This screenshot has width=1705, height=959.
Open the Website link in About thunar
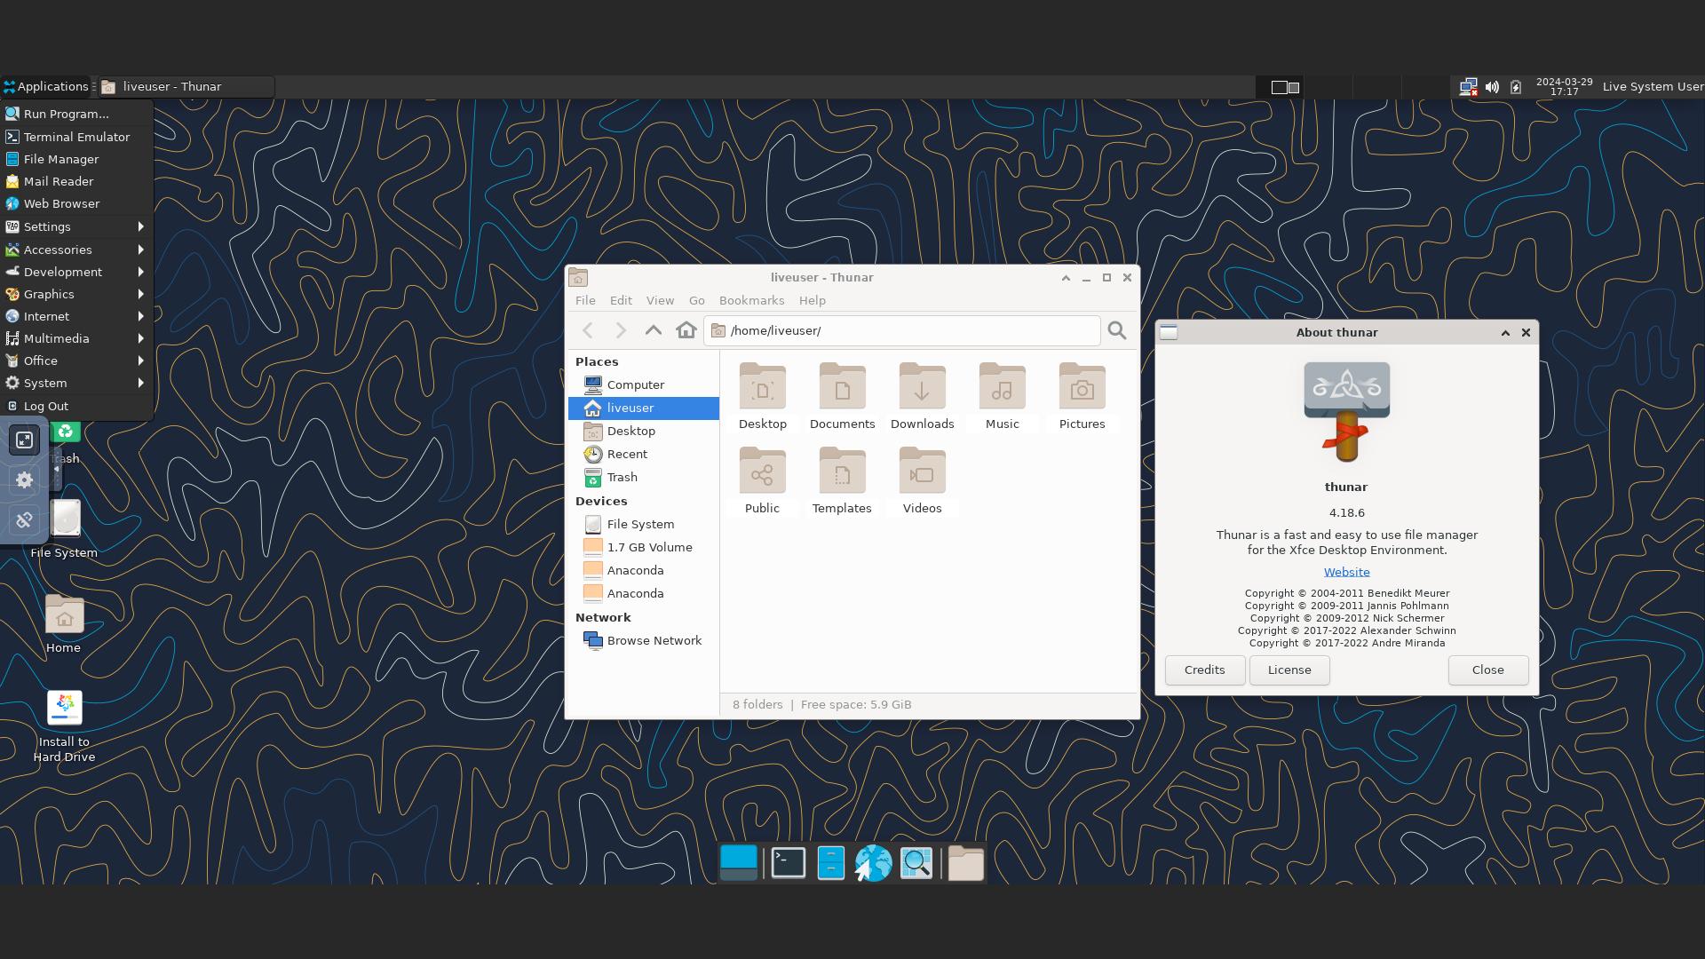point(1345,572)
